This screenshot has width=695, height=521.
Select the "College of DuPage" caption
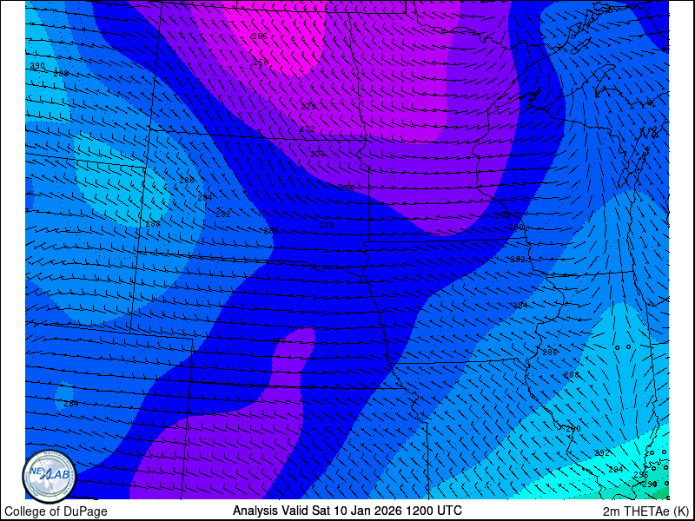56,511
